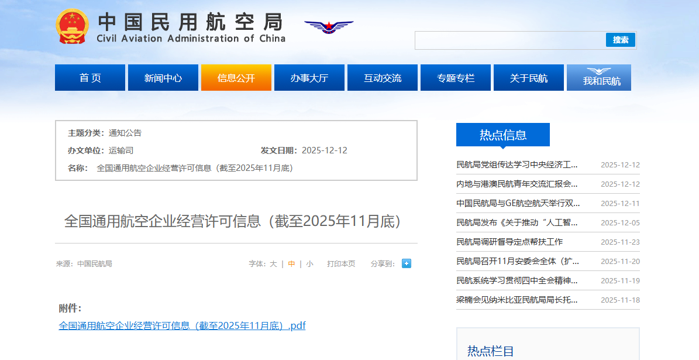Click the 搜索 search button
699x360 pixels.
[x=620, y=40]
